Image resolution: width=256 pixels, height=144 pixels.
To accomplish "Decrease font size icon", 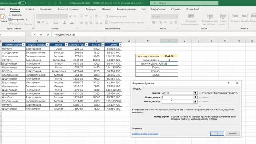I will click(x=75, y=16).
